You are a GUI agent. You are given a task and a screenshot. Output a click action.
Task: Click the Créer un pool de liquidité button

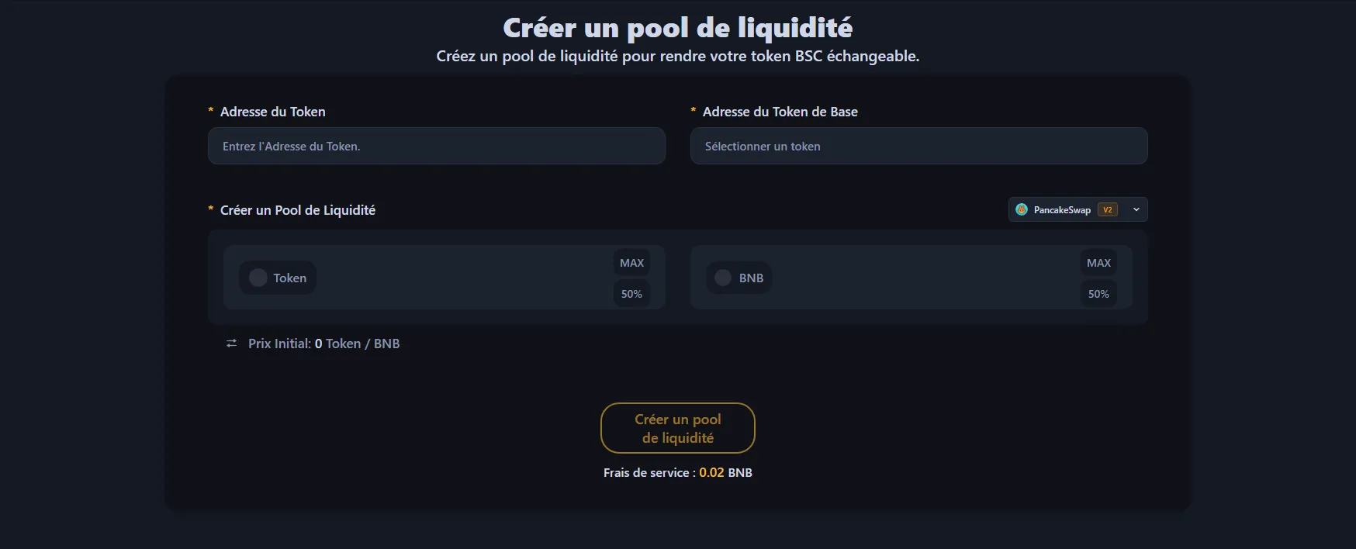(x=677, y=428)
